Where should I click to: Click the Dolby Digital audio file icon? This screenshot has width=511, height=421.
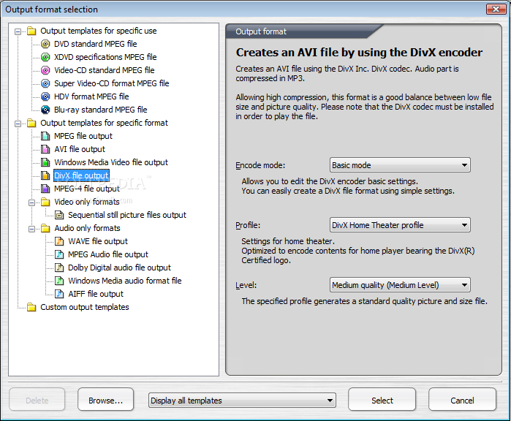(59, 268)
